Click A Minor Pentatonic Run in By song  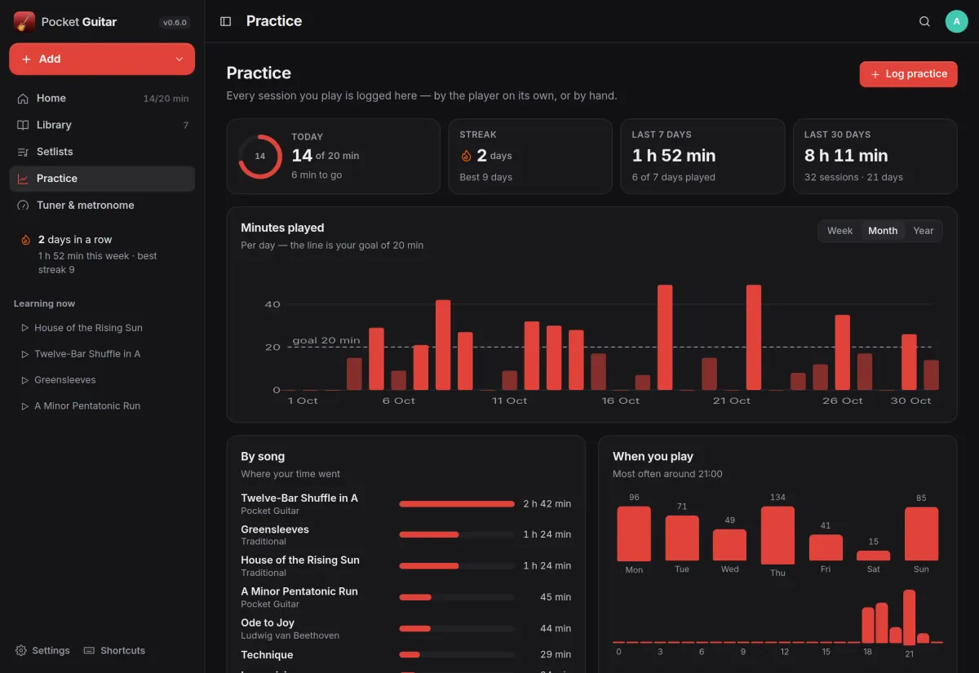click(x=299, y=591)
